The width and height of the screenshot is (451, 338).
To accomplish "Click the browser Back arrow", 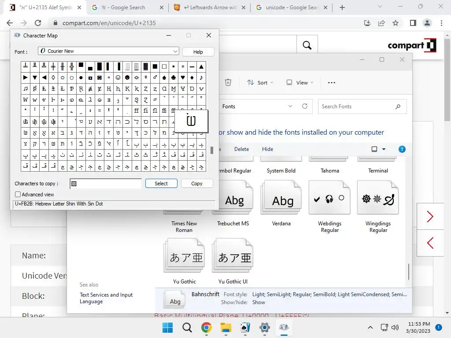I will (x=10, y=23).
